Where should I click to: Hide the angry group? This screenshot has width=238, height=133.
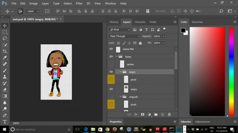pos(111,72)
